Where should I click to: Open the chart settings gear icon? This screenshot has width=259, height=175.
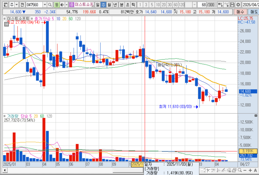click(x=238, y=5)
